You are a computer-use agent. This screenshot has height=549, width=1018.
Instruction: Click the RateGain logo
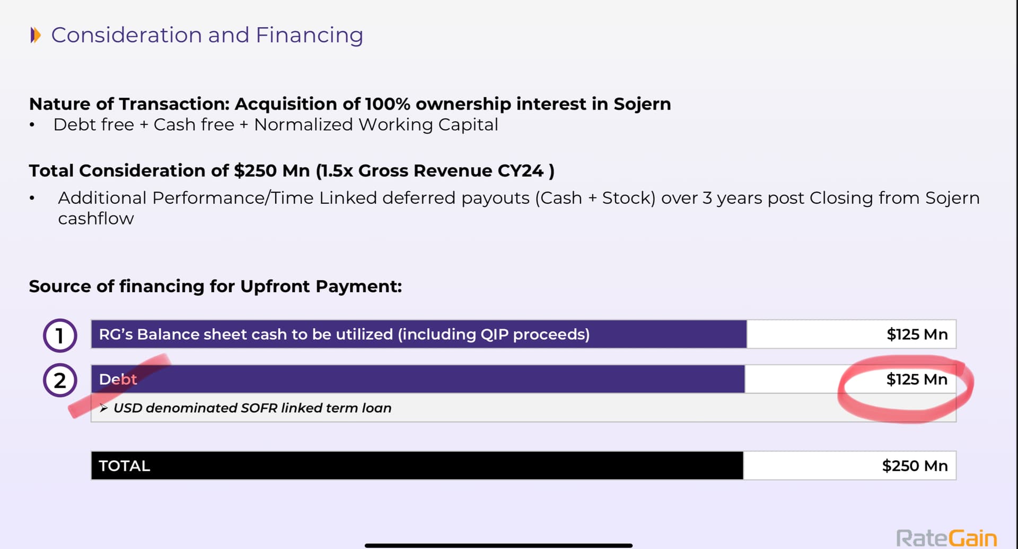click(946, 538)
